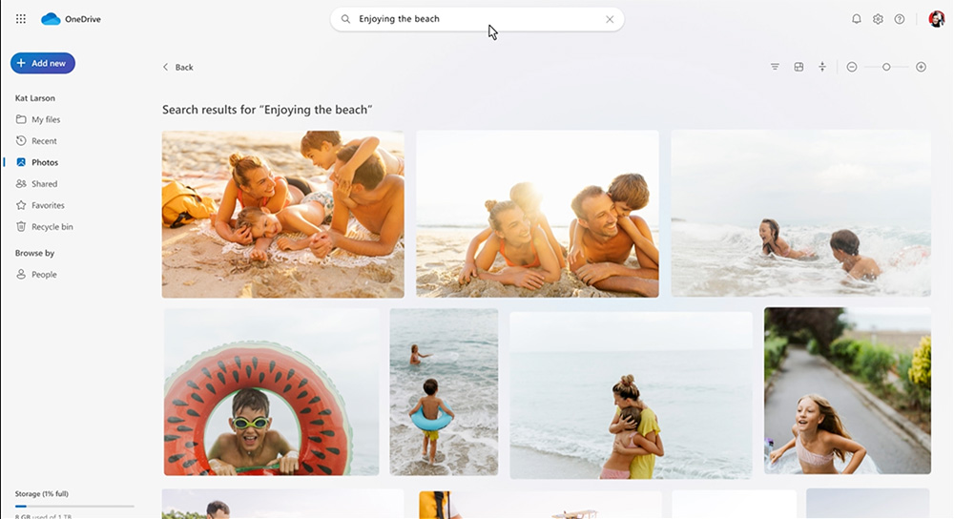Click the Add new button
Viewport: 954px width, 519px height.
pyautogui.click(x=43, y=63)
